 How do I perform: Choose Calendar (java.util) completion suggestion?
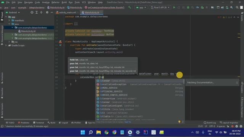pos(140,81)
